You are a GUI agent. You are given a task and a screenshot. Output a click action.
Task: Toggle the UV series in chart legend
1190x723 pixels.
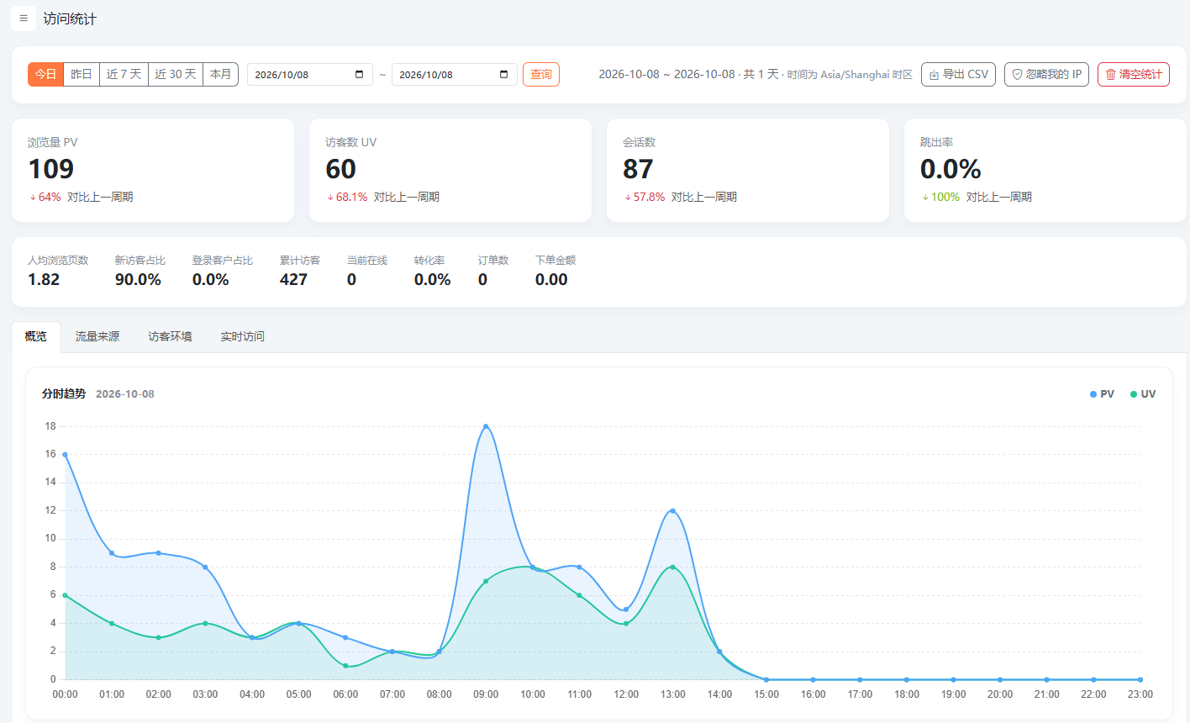coord(1143,393)
